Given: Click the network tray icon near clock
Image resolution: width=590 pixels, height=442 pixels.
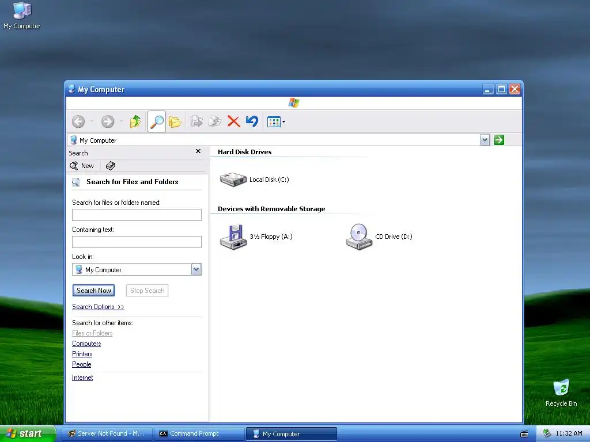Looking at the screenshot, I should [547, 434].
